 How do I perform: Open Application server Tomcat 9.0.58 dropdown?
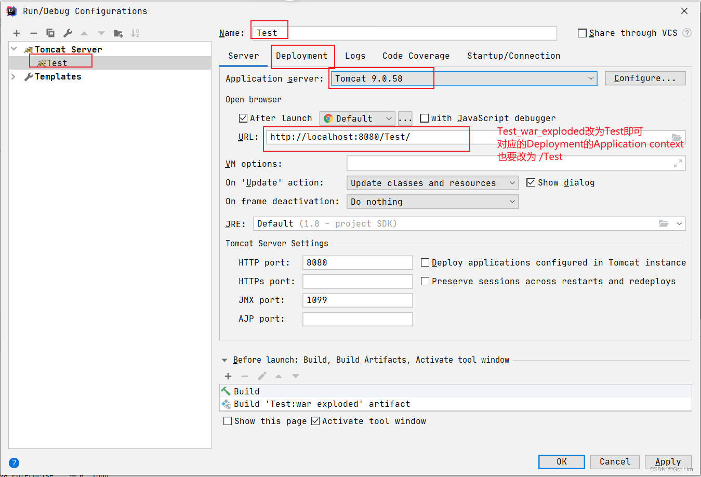(464, 78)
